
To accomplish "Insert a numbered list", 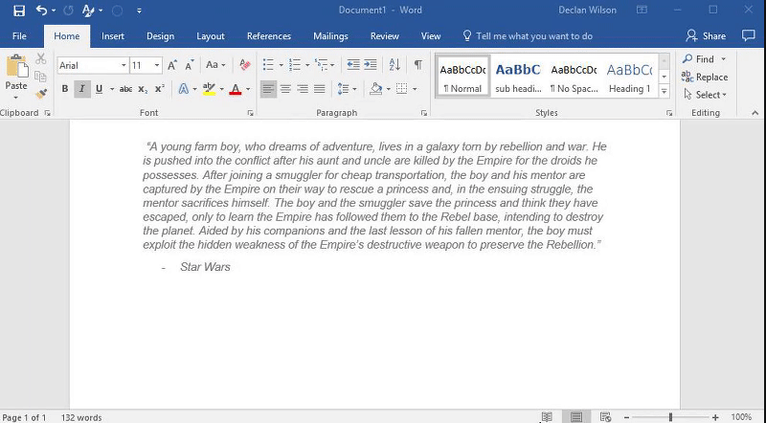I will (295, 65).
